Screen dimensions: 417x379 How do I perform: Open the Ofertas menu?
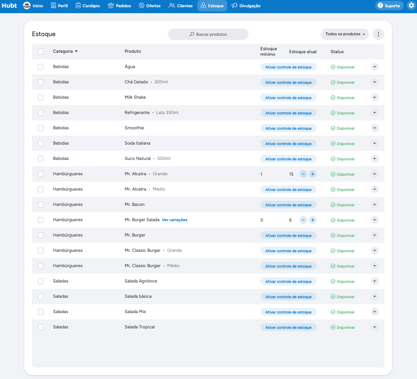(150, 6)
